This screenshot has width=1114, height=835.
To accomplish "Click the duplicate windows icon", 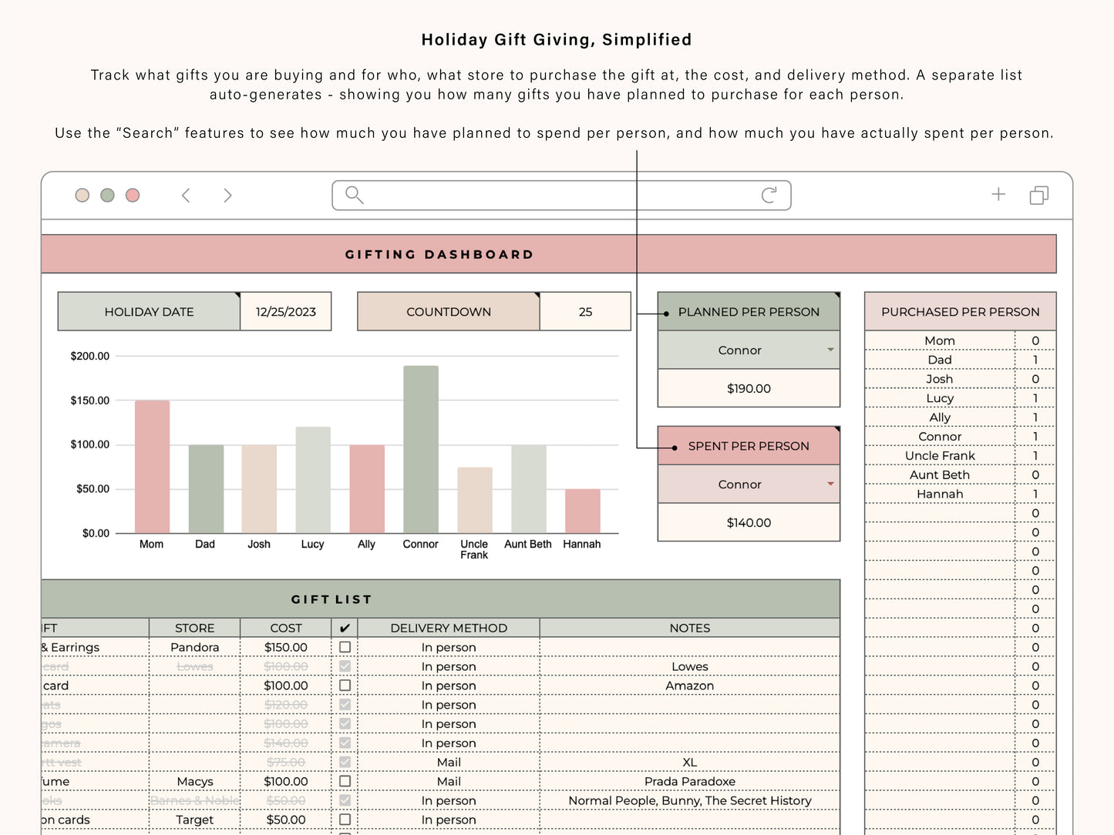I will point(1038,196).
